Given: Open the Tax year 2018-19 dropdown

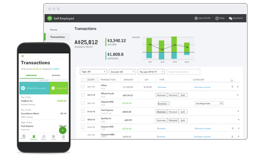Looking at the screenshot, I should (x=151, y=72).
